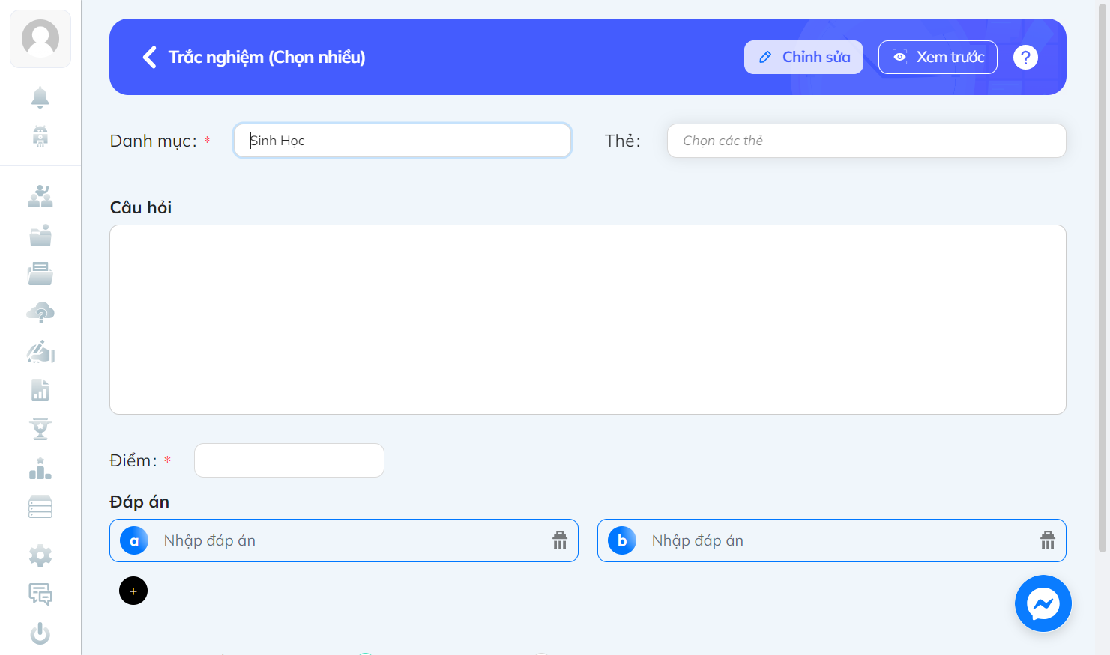
Task: Open the trophy icon in sidebar
Action: 40,429
